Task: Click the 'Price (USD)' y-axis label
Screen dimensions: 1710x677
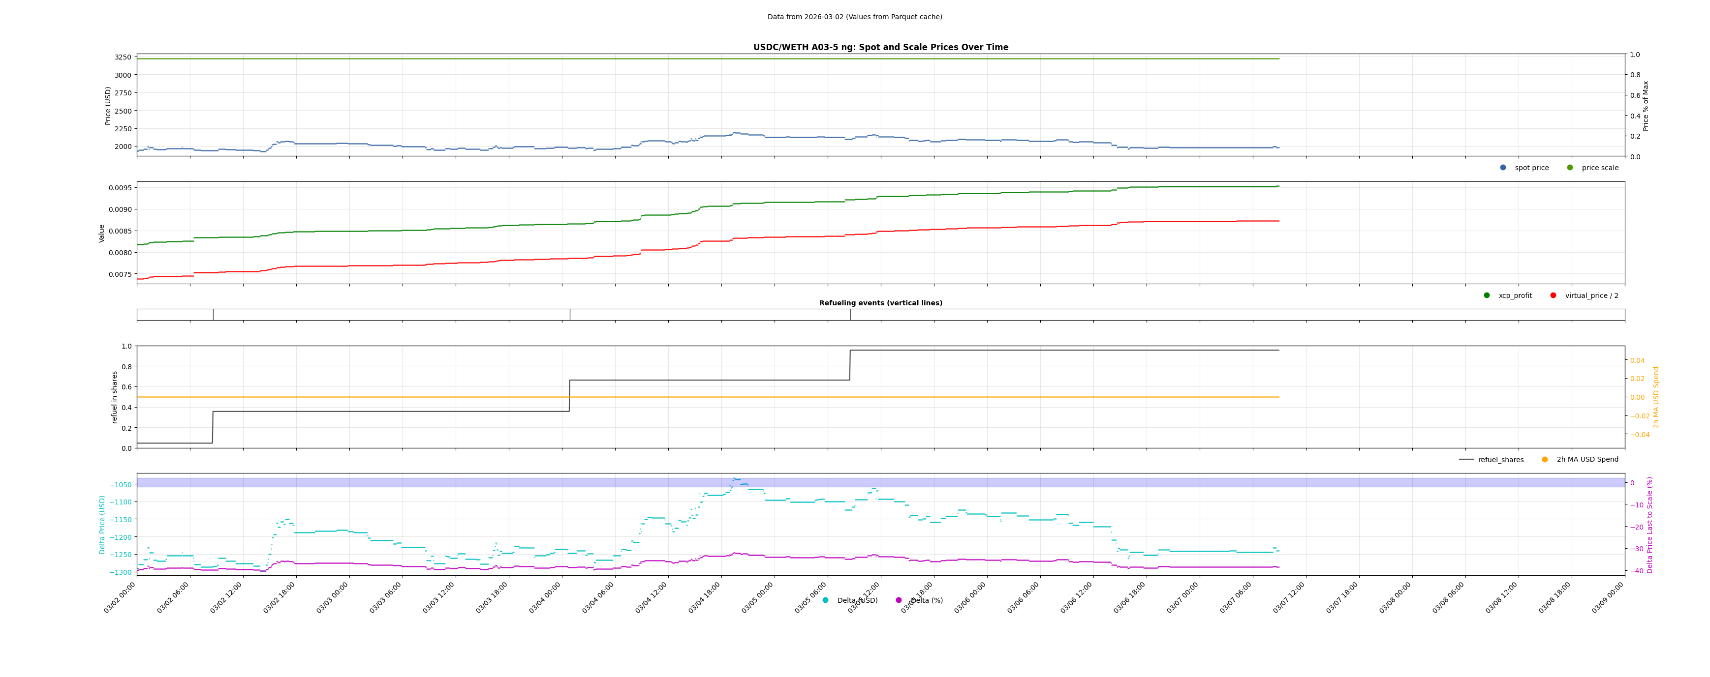Action: coord(108,105)
